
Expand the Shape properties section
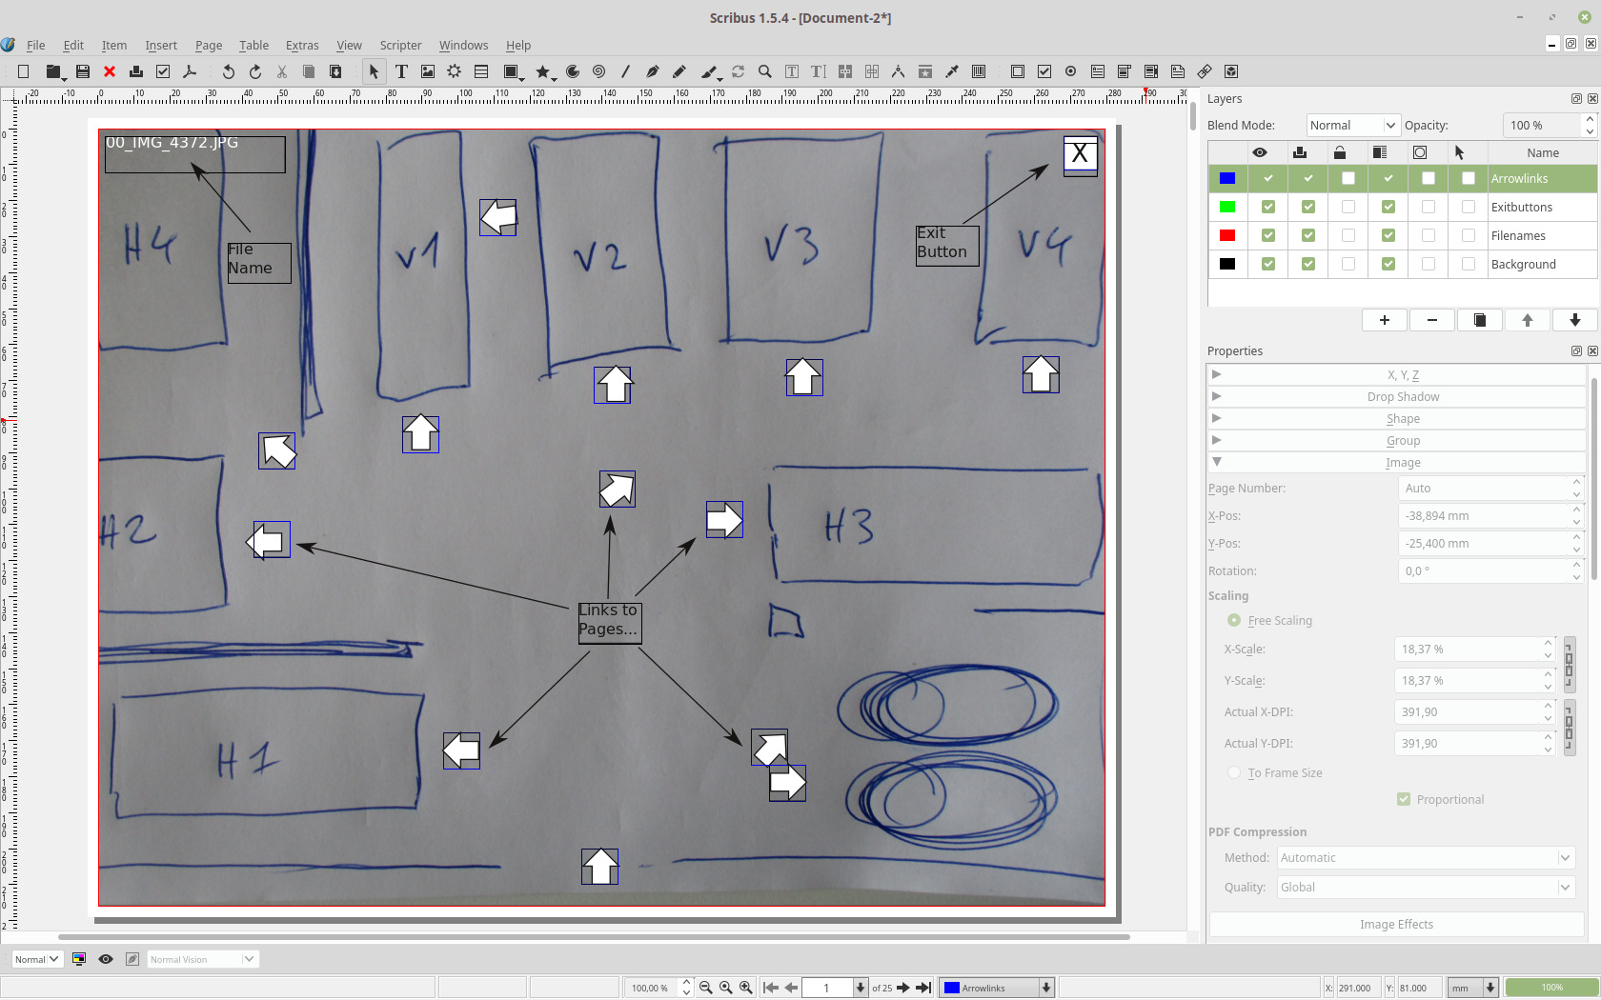coord(1397,419)
